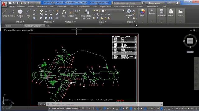Select the Rotate tool in the Modificar panel
This screenshot has width=199, height=111.
coord(46,11)
